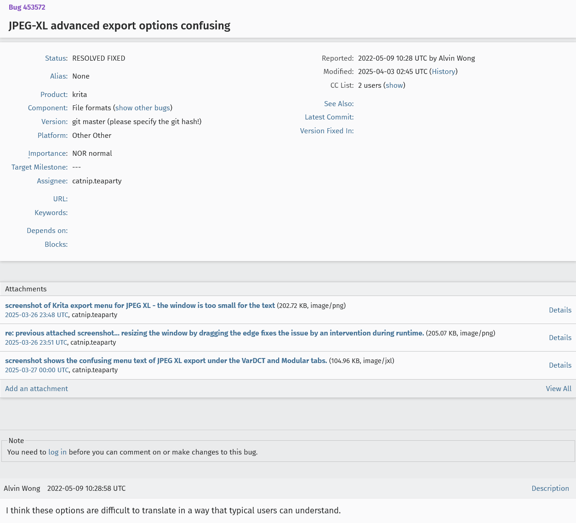This screenshot has height=523, width=576.
Task: Show other bugs in File formats component
Action: point(143,108)
